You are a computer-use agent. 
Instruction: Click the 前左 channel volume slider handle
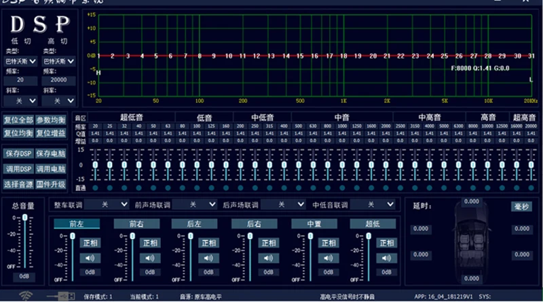[73, 236]
